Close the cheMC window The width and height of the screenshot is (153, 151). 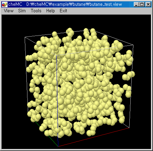[148, 4]
